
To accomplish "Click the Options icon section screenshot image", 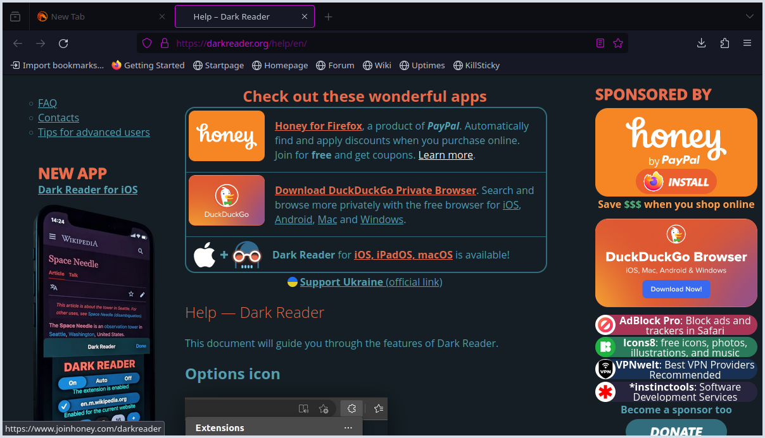I will point(286,417).
